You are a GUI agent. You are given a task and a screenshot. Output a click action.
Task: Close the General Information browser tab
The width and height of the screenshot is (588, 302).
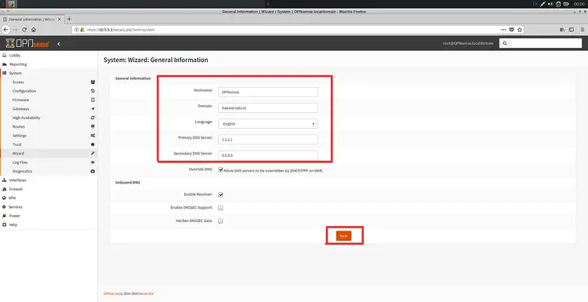[60, 19]
